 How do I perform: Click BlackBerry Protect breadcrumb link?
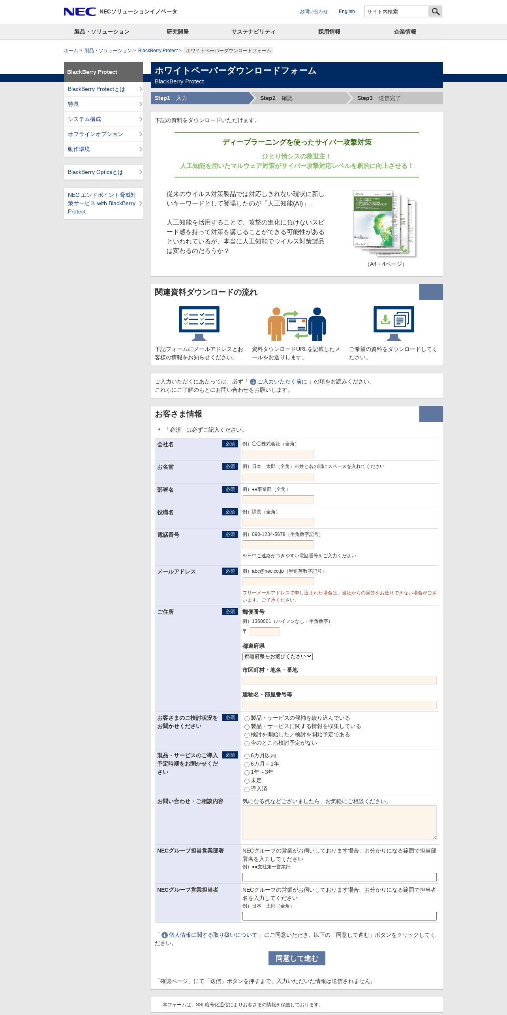point(158,51)
